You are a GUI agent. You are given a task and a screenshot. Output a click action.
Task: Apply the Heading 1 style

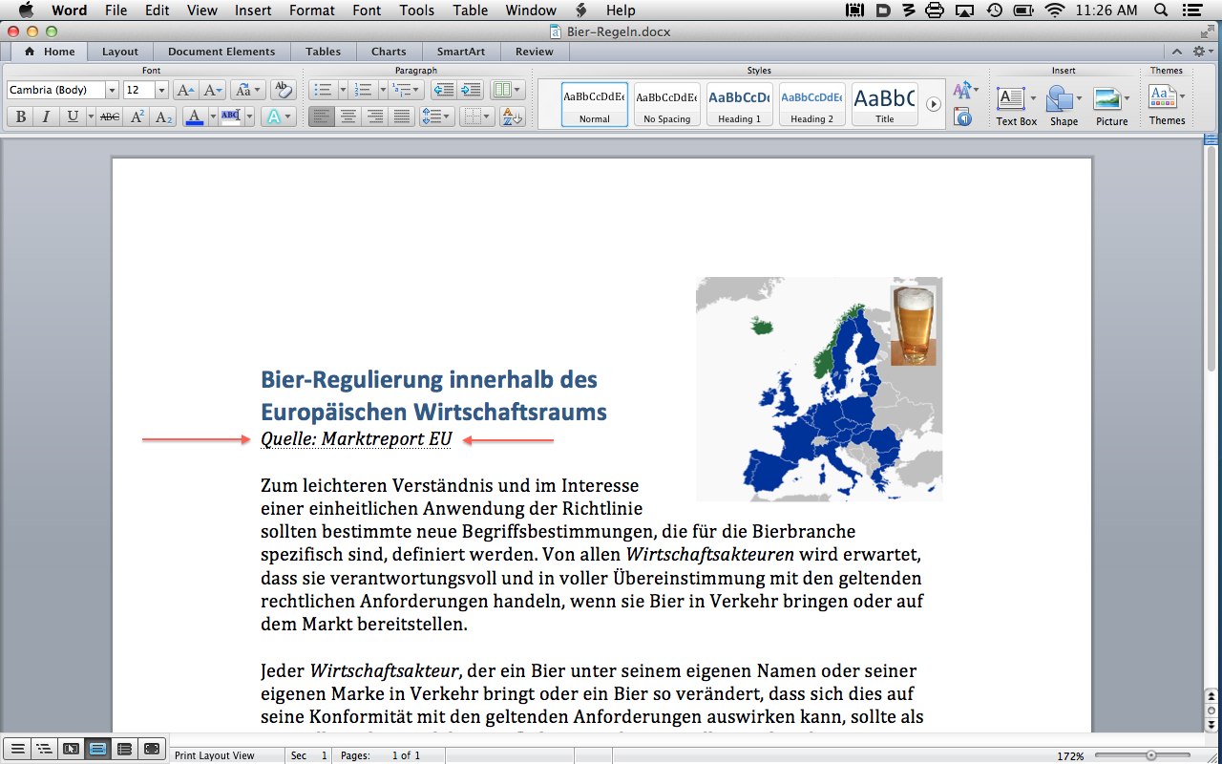click(x=739, y=103)
